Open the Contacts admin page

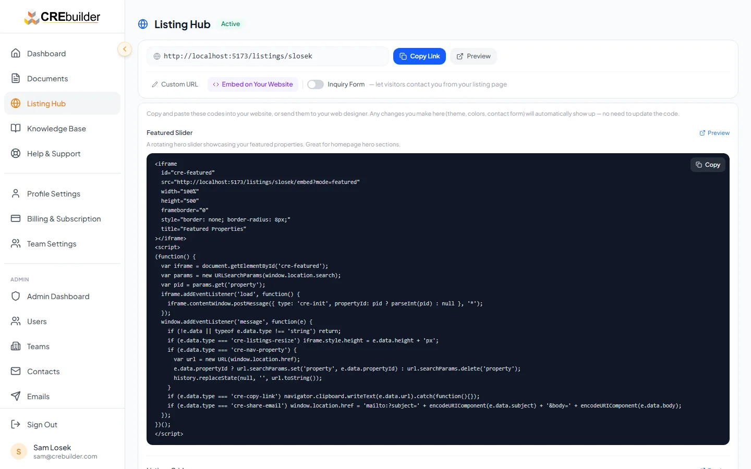pos(43,371)
